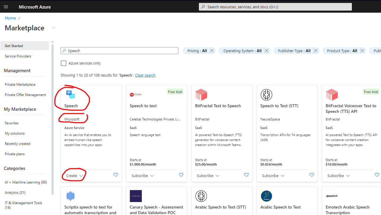This screenshot has width=381, height=215.
Task: Favorite the Speech service card
Action: [x=116, y=175]
